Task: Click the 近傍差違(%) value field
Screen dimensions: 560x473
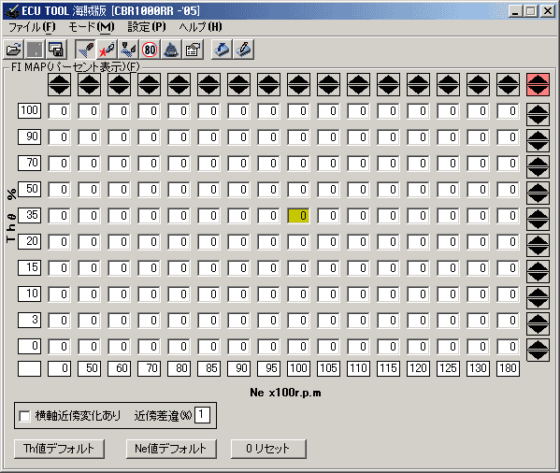Action: click(202, 415)
